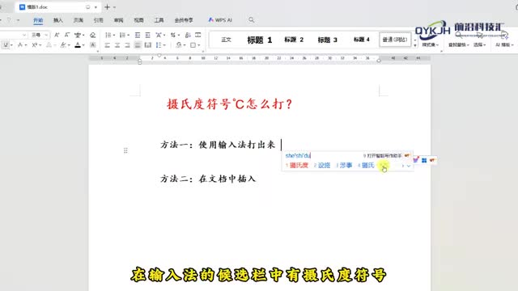Switch to the 视图 ribbon tab
The height and width of the screenshot is (291, 518).
pyautogui.click(x=138, y=20)
